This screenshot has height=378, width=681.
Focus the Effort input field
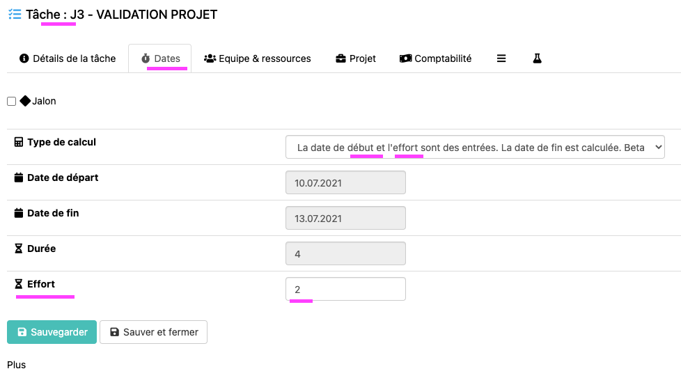point(345,289)
